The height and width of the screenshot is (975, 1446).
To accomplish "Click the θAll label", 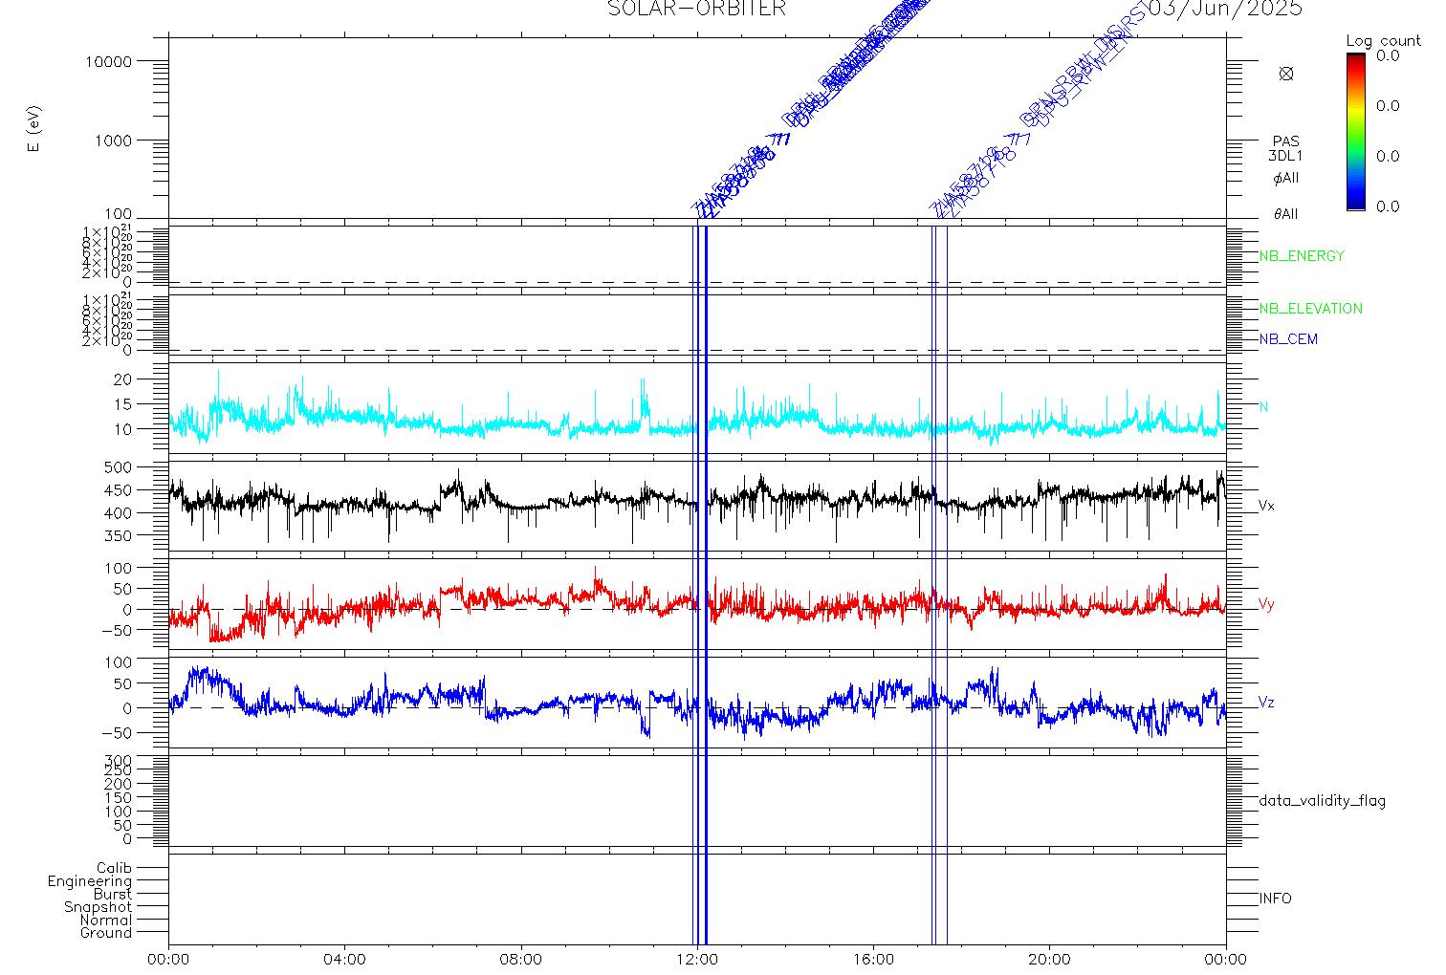I will 1286,214.
